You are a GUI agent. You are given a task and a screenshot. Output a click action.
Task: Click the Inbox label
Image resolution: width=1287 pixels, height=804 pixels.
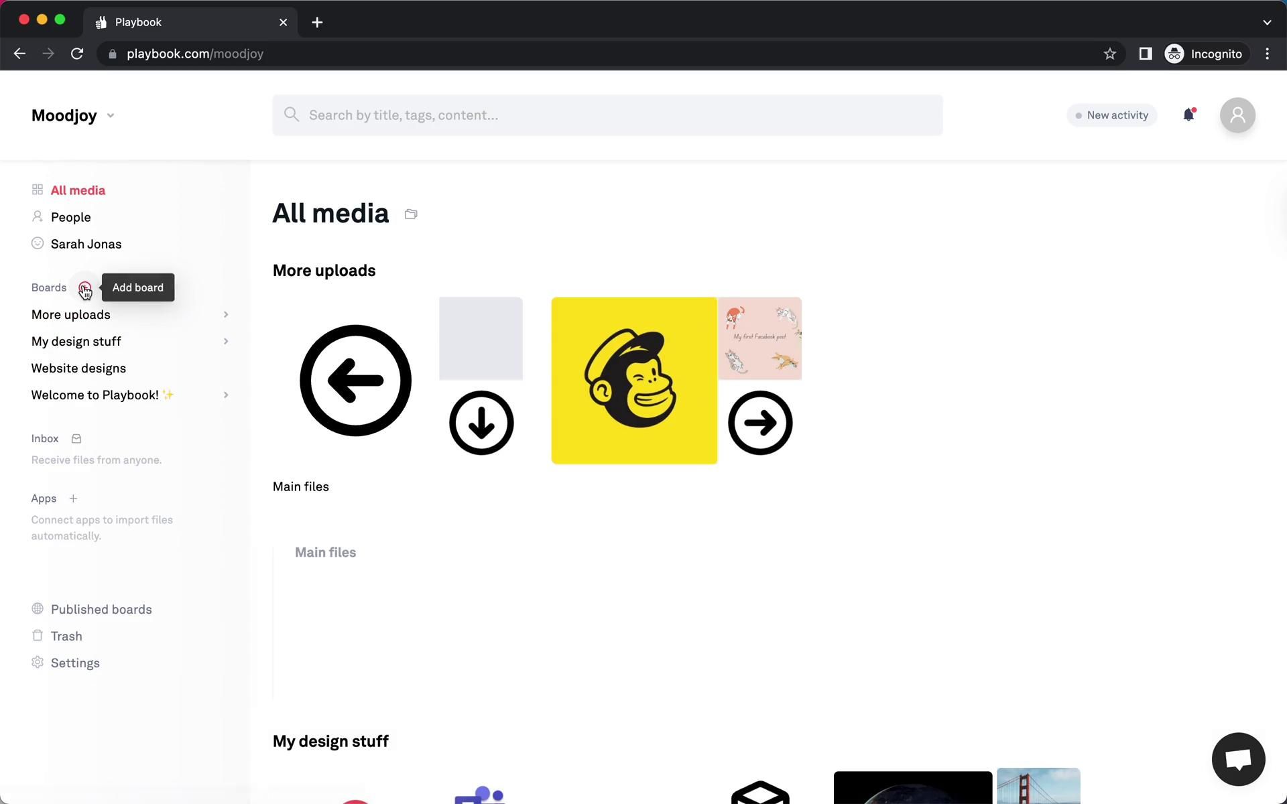45,439
